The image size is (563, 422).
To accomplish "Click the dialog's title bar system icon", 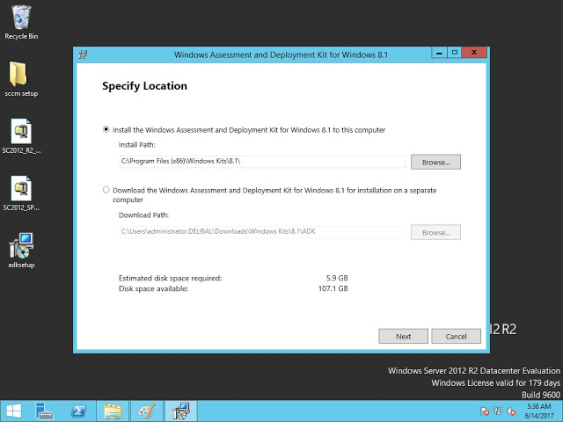I will click(x=83, y=54).
